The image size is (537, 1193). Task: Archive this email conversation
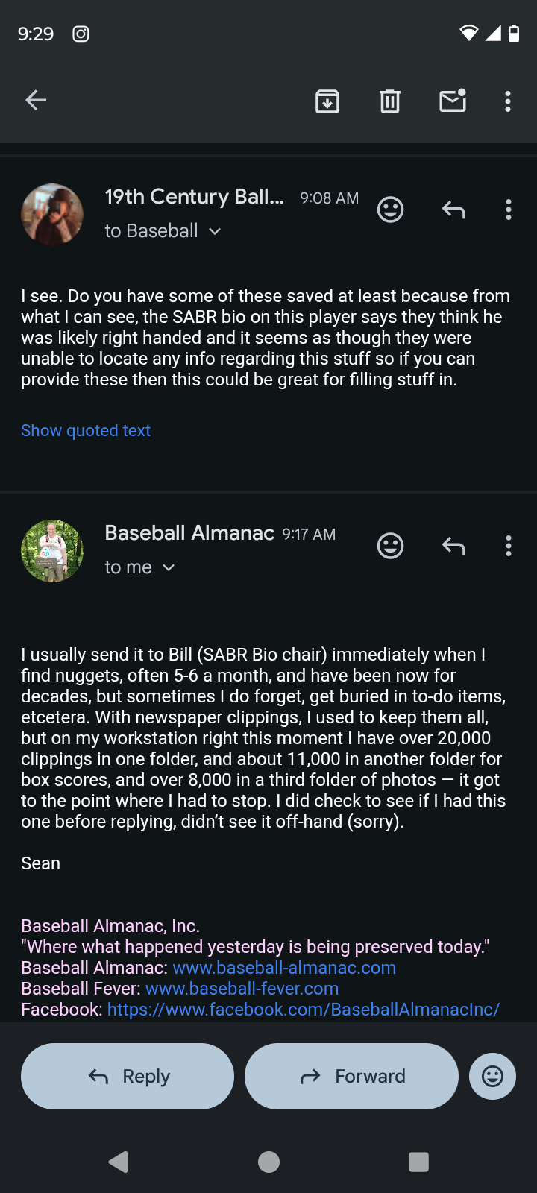327,101
